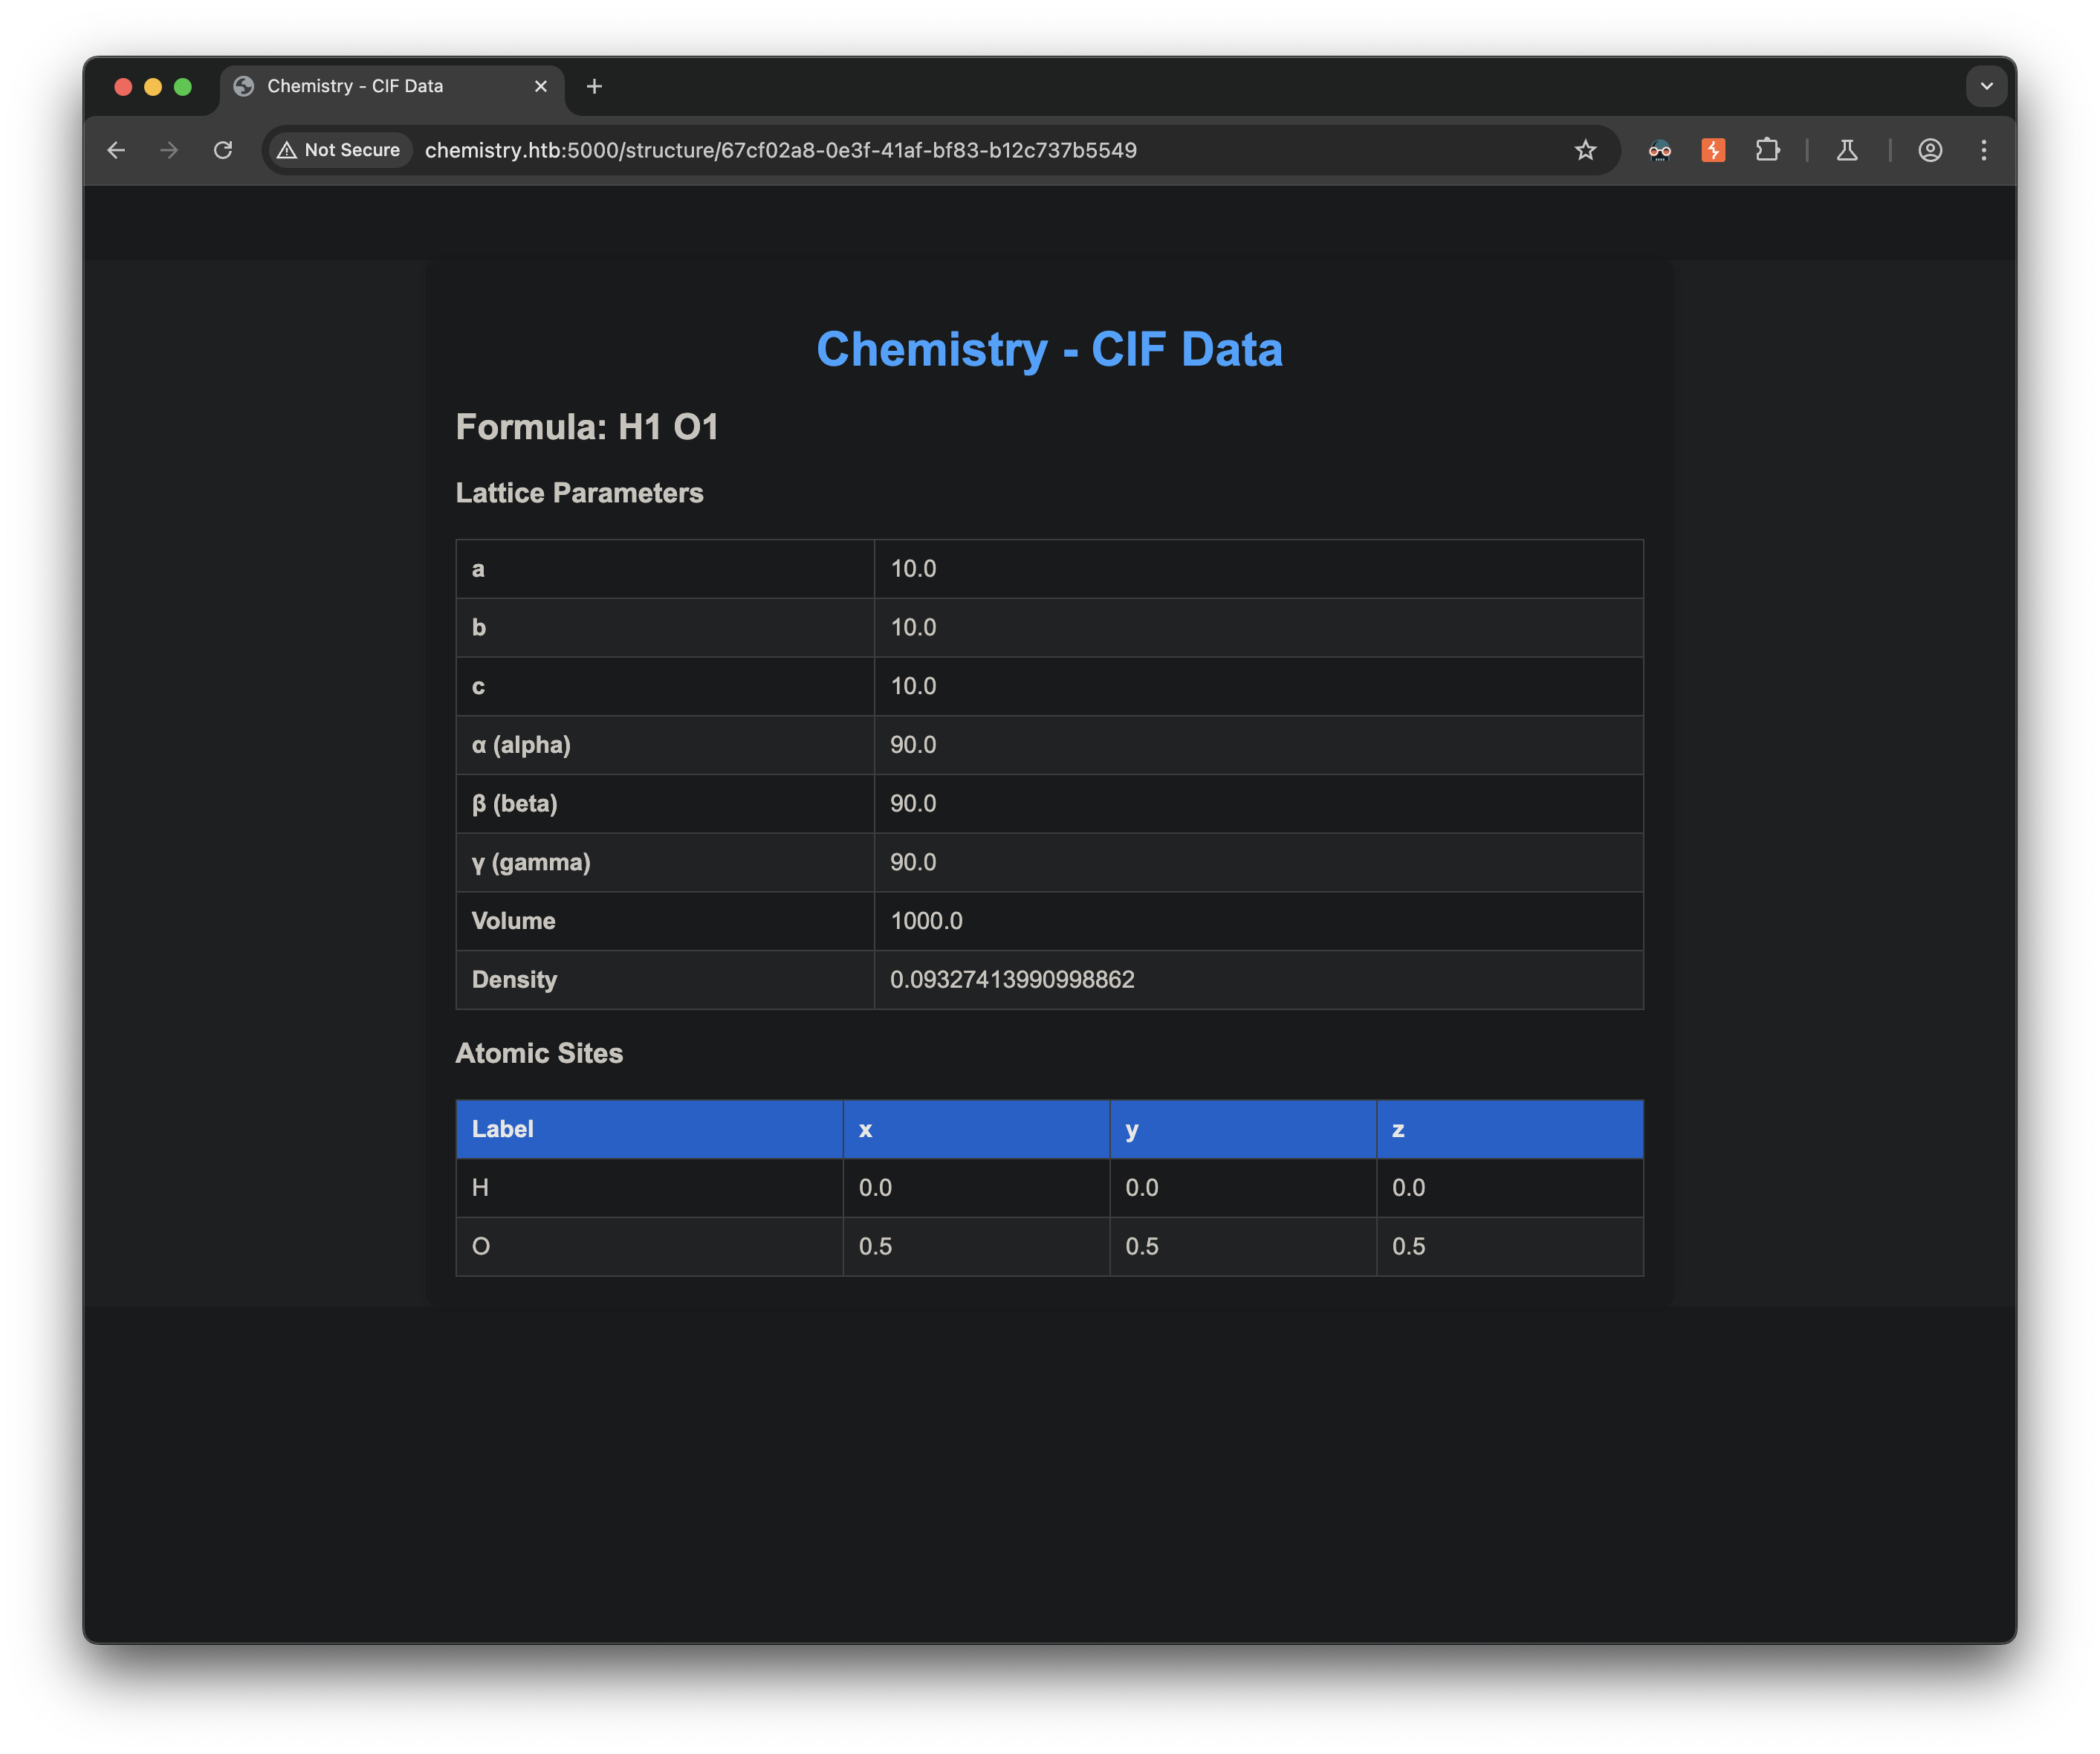Click the Not Secure site info chip
2100x1754 pixels.
[340, 150]
